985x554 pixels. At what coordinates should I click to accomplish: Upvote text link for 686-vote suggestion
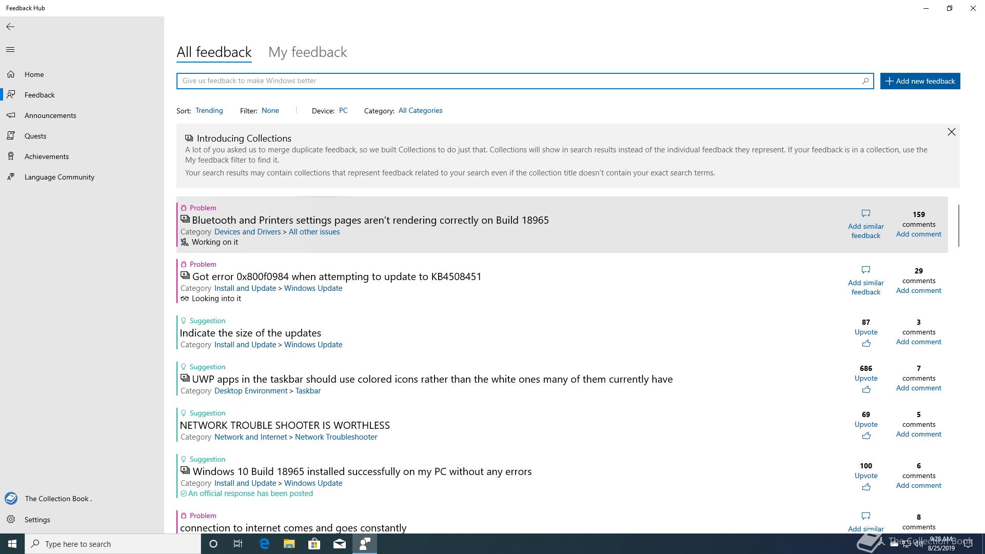pos(866,378)
